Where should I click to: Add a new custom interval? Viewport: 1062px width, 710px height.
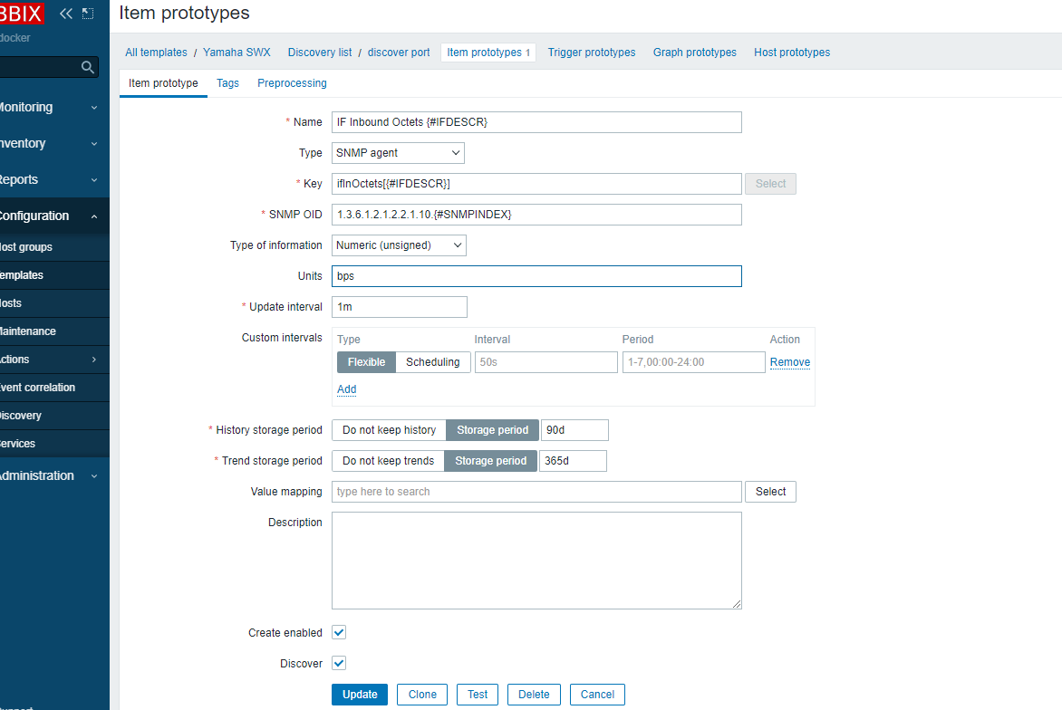point(346,389)
